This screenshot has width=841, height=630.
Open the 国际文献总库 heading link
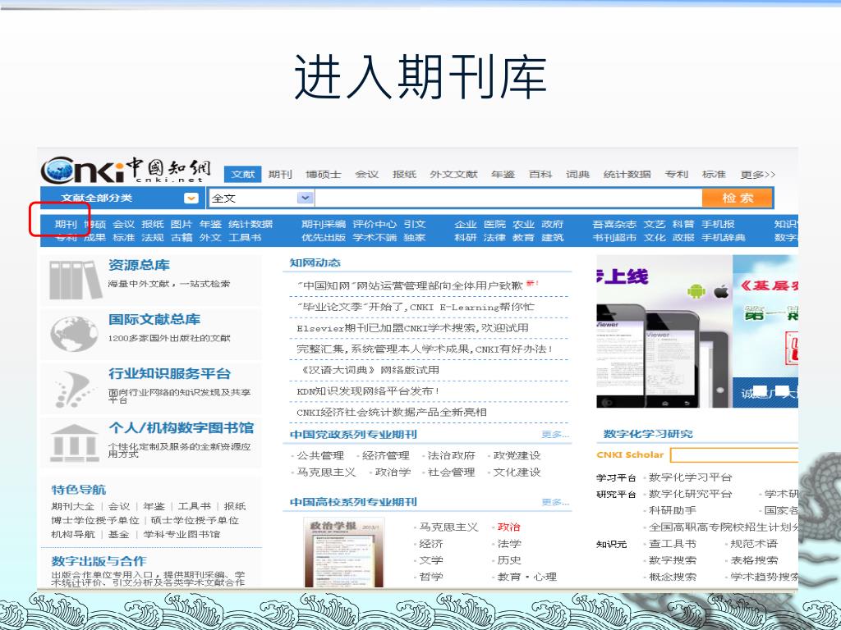(154, 319)
